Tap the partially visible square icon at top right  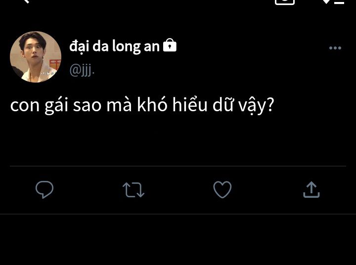[x=285, y=2]
